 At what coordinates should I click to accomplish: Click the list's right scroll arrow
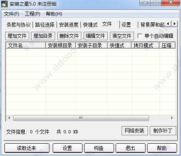[x=172, y=118]
